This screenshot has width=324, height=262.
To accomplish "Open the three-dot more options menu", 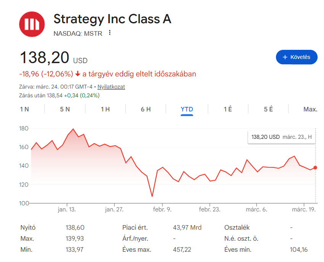I will 110,33.
